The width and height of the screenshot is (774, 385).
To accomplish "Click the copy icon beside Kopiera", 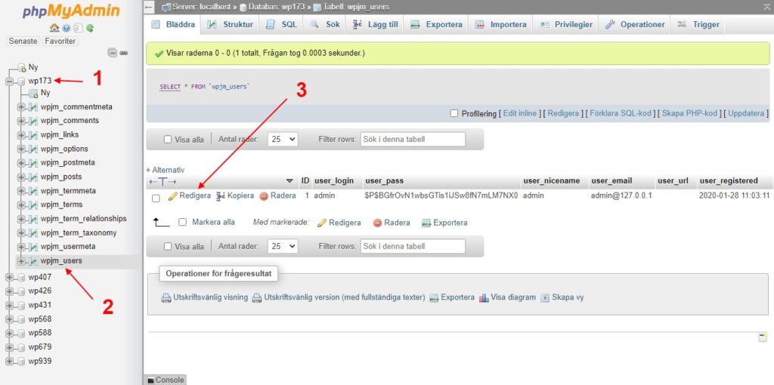I will pos(221,196).
